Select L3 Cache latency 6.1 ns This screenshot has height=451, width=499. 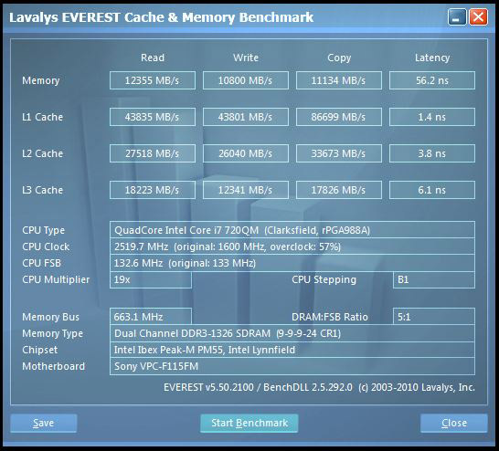pos(432,190)
